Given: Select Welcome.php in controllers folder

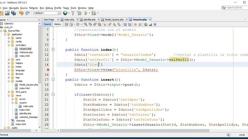Looking at the screenshot, I should tap(26, 53).
